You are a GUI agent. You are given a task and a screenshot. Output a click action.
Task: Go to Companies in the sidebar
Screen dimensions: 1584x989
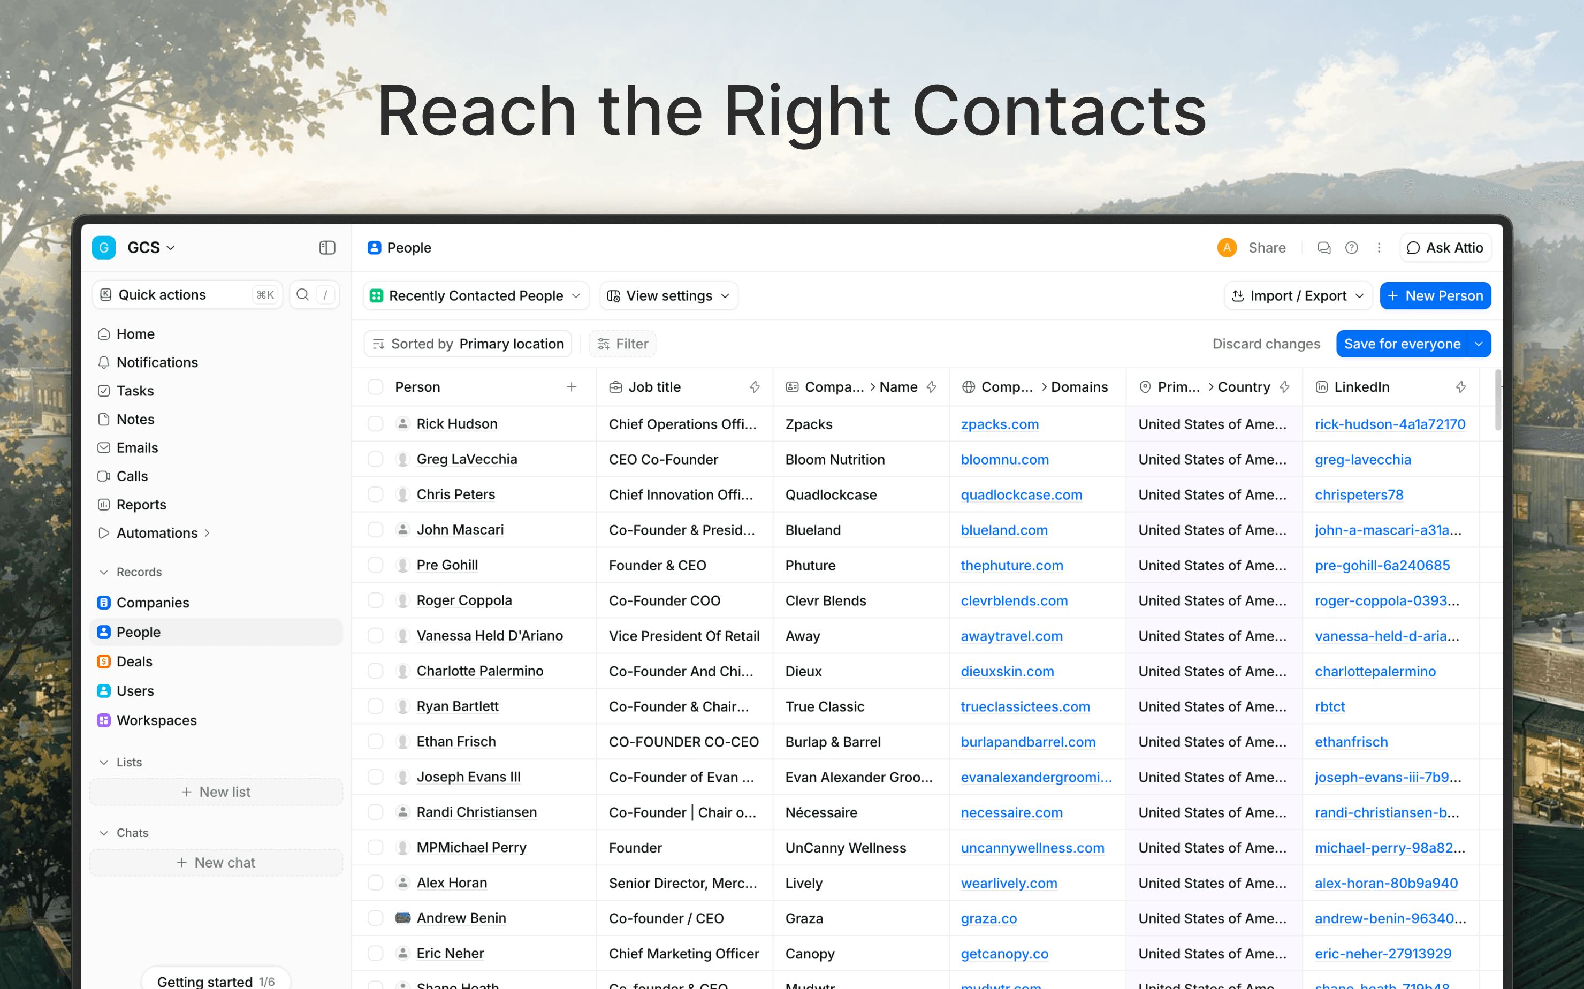point(153,603)
